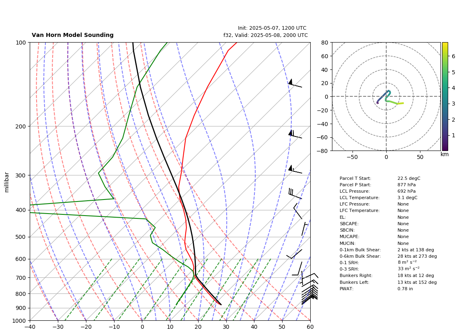459x334 pixels.
Task: Click the "−50" hodograph axis tick
Action: point(352,157)
